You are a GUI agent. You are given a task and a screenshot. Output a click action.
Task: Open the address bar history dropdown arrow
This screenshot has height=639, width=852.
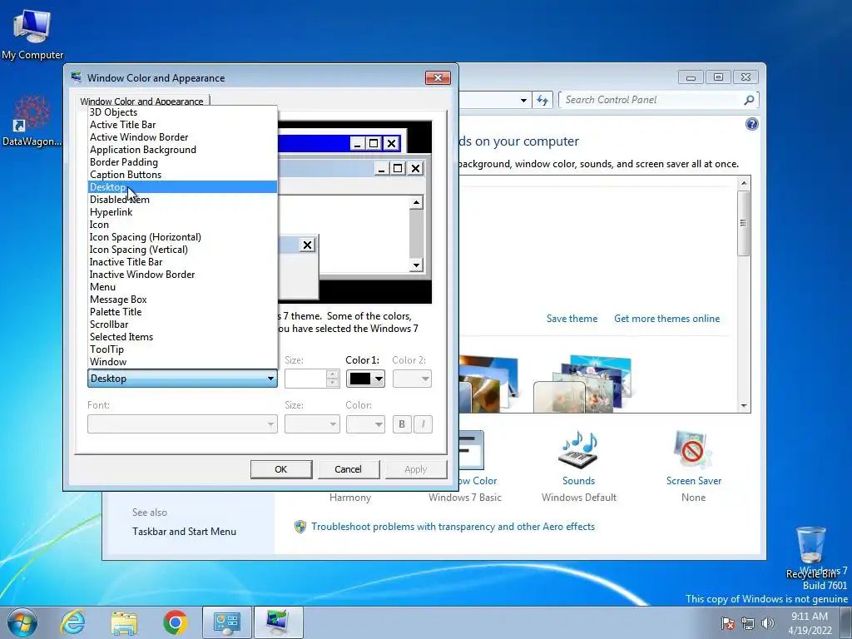pos(523,101)
